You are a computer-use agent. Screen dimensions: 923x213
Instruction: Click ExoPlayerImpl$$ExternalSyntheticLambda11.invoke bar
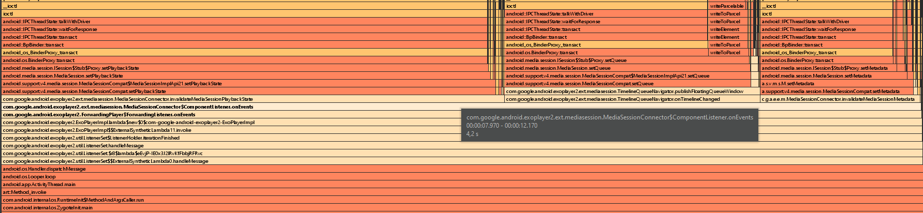461,130
